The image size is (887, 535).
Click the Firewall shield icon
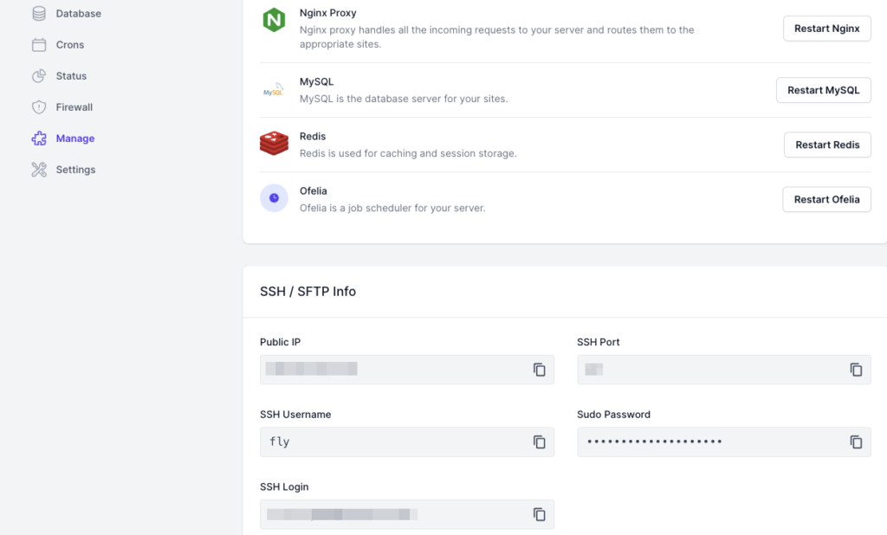coord(39,106)
